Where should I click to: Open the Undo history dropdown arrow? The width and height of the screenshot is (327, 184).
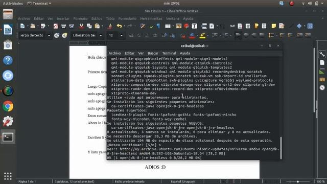coord(125,26)
